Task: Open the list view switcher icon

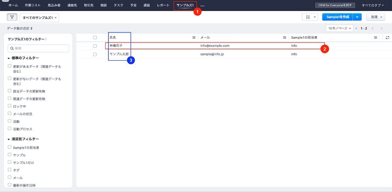Action: coord(310,17)
